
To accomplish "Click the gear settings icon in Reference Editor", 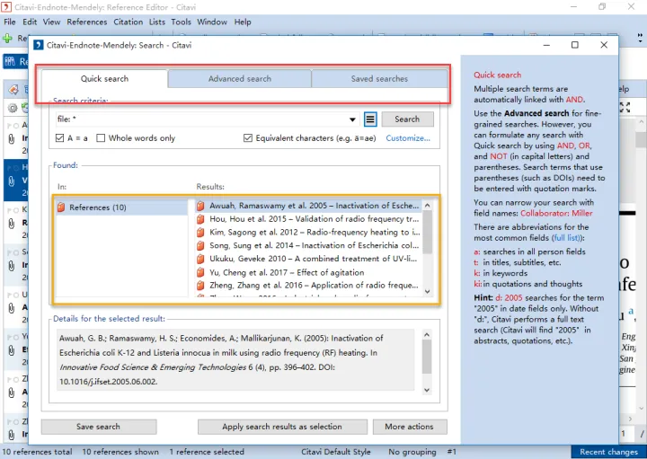I will point(13,108).
